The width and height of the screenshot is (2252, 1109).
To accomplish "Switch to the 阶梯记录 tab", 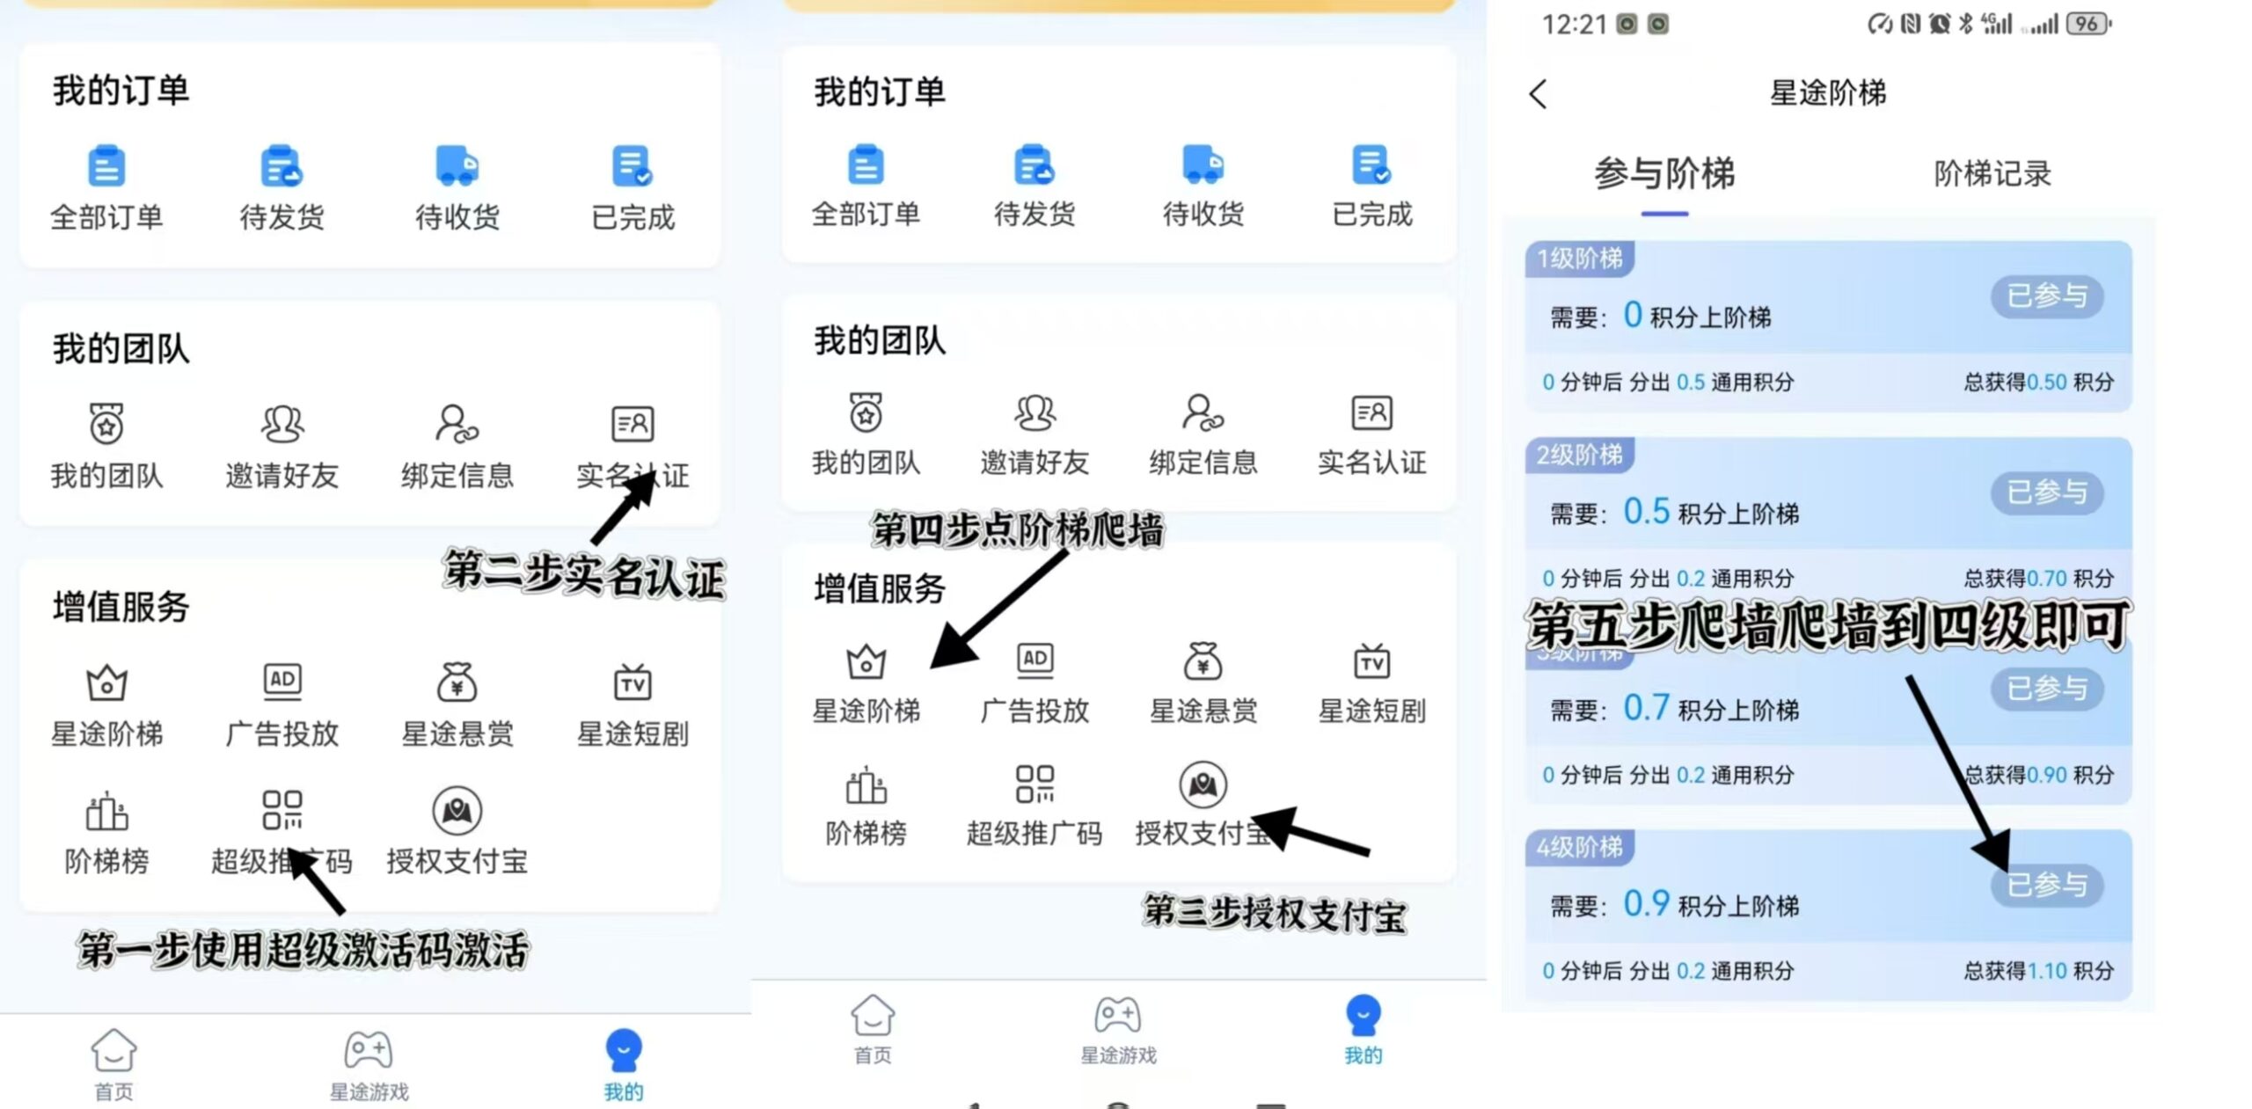I will pos(1992,174).
